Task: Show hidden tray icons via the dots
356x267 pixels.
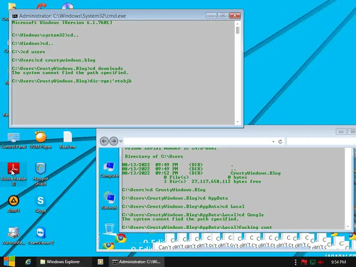Action: pos(296,262)
